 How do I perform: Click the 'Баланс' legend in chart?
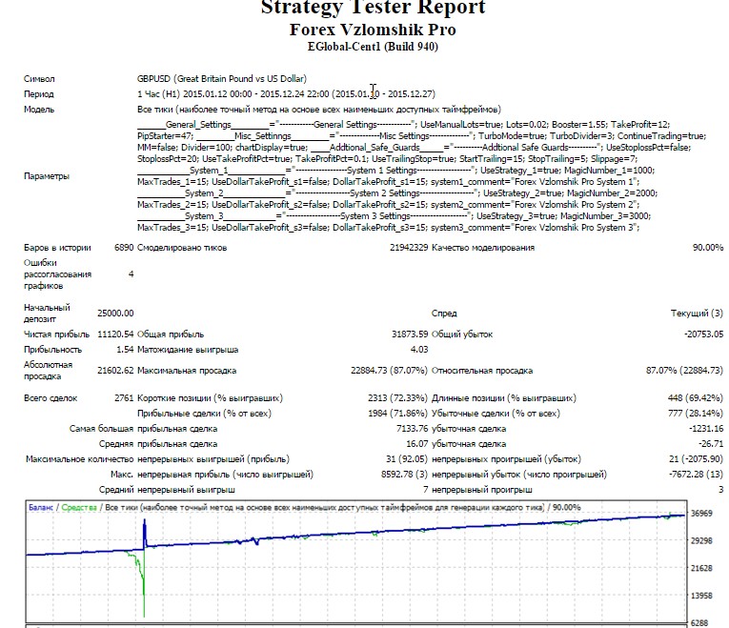(x=41, y=508)
